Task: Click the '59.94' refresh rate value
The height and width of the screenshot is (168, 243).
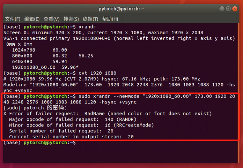Action: click(x=60, y=62)
